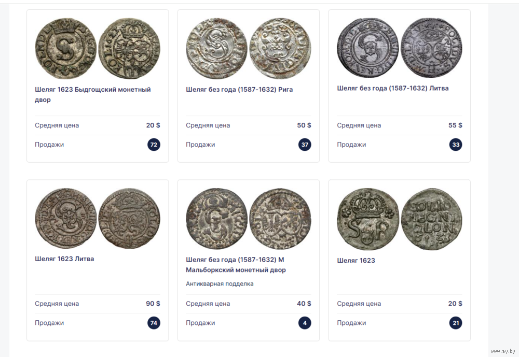This screenshot has width=519, height=357.
Task: Select the sales count badge 21
Action: tap(456, 323)
